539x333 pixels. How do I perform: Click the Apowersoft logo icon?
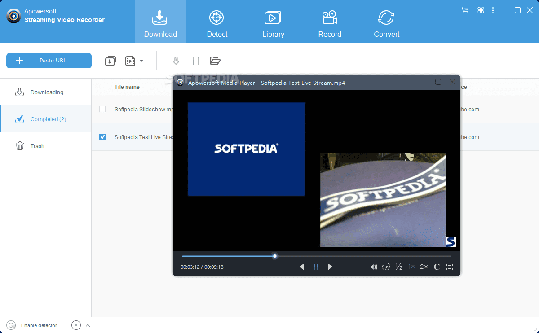[13, 16]
